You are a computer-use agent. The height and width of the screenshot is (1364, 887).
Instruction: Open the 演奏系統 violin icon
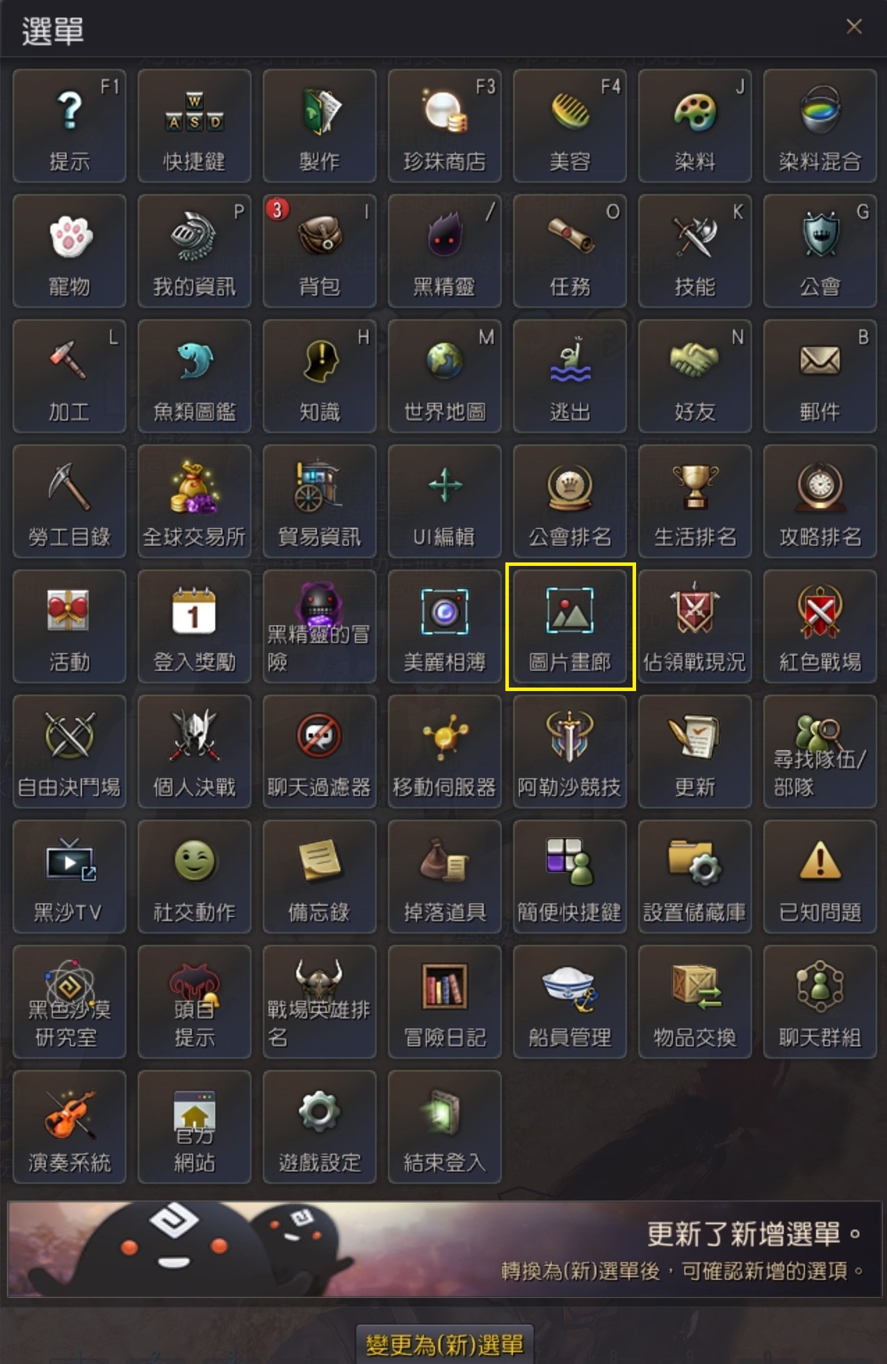pos(70,1127)
